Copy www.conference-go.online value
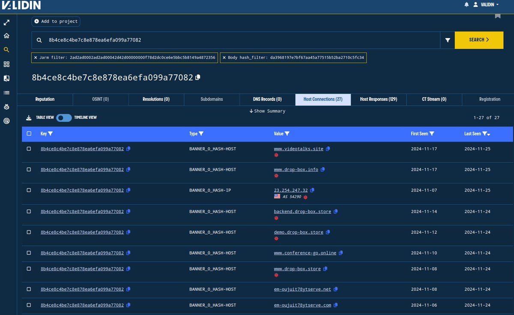 coord(341,253)
